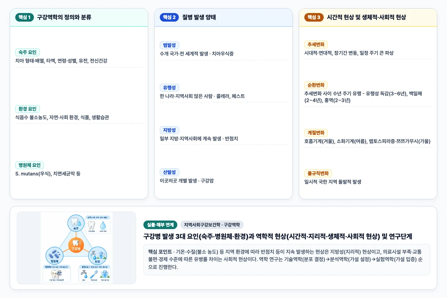Click the title 구강병 발생 3대 요인
The image size is (447, 298).
tap(171, 237)
